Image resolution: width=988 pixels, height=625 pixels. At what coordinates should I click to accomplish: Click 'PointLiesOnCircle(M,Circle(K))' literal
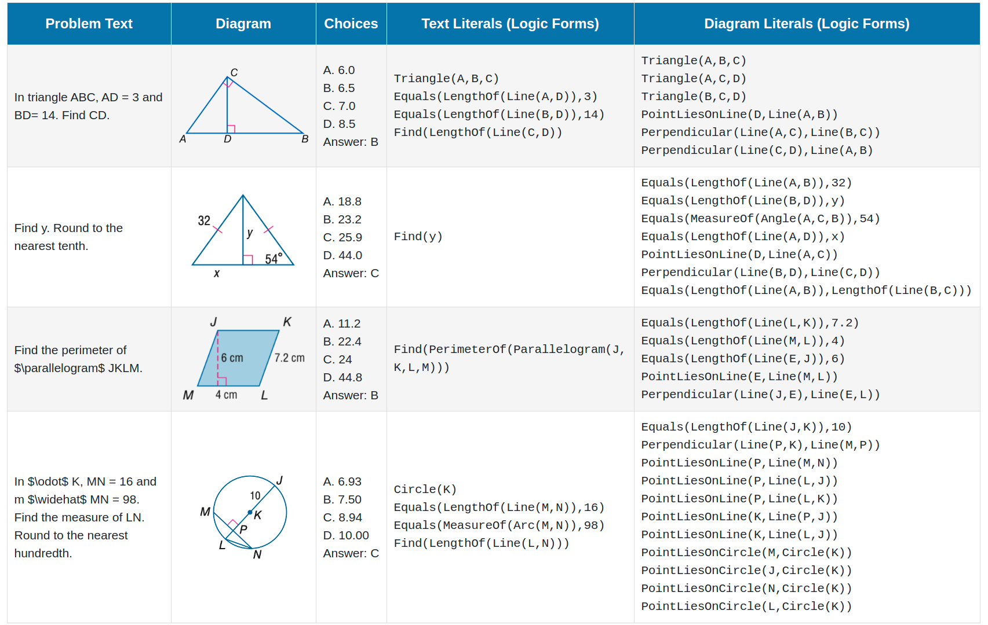[746, 553]
